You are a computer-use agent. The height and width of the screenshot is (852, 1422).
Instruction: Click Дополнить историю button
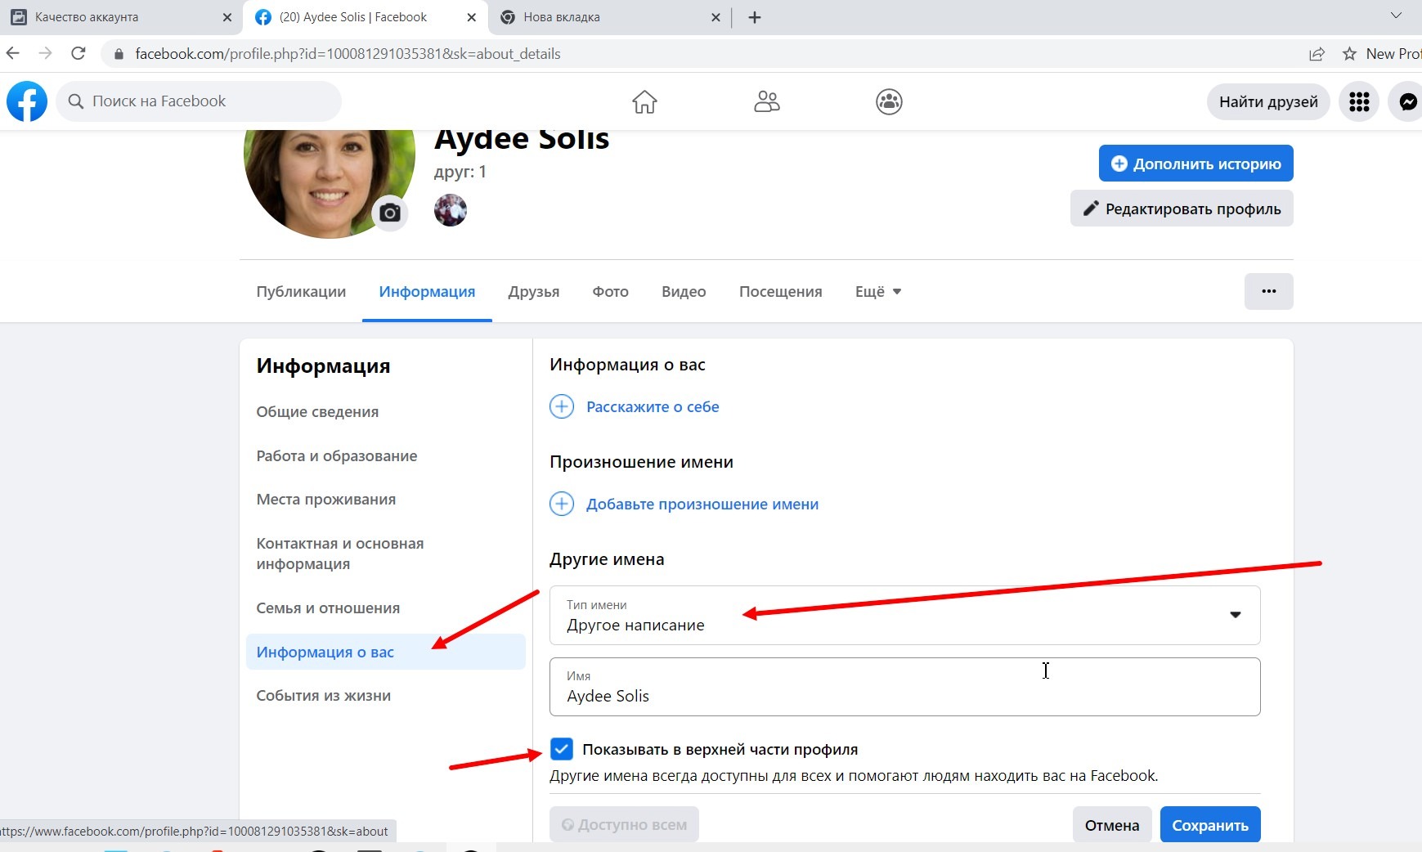coord(1195,164)
